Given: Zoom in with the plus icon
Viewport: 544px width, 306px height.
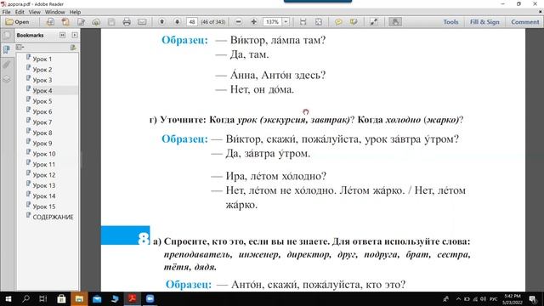Looking at the screenshot, I should point(253,22).
